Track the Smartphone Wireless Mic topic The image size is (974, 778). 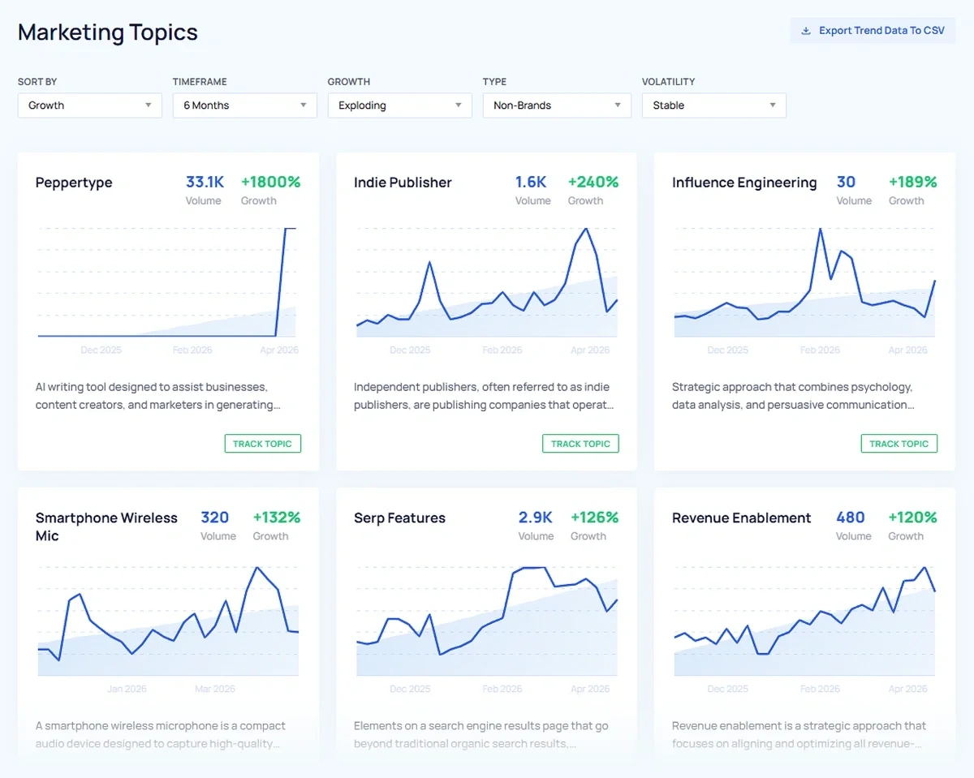click(x=262, y=775)
